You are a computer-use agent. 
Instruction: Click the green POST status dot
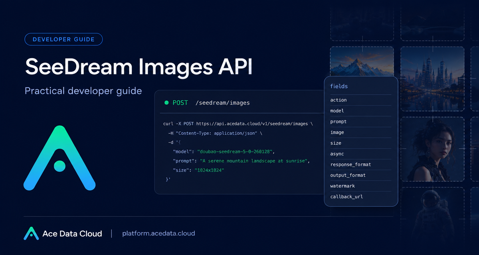166,103
